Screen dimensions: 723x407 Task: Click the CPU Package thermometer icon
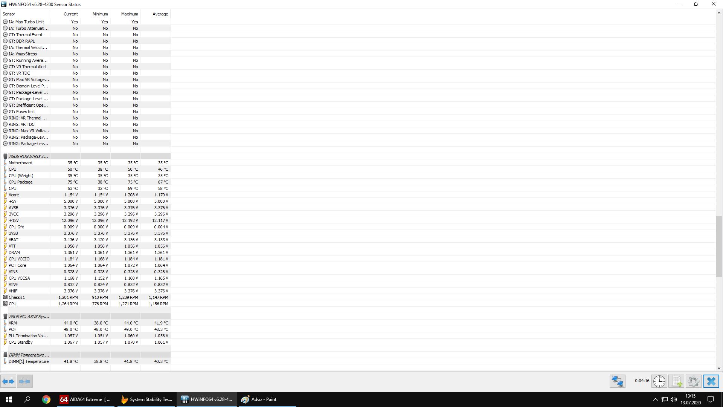pyautogui.click(x=5, y=182)
